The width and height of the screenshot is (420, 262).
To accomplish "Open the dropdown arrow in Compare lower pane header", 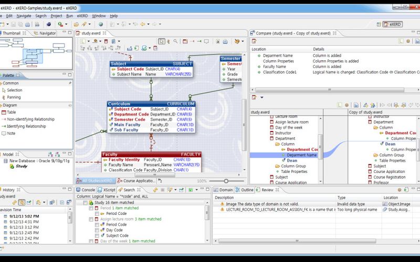I will tap(261, 97).
